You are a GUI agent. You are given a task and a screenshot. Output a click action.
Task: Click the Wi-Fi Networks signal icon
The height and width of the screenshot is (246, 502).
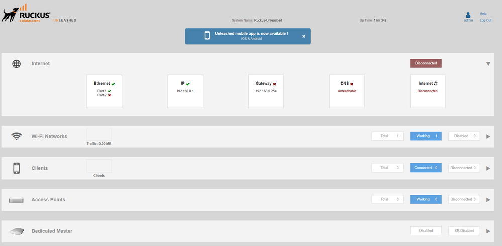tap(17, 136)
